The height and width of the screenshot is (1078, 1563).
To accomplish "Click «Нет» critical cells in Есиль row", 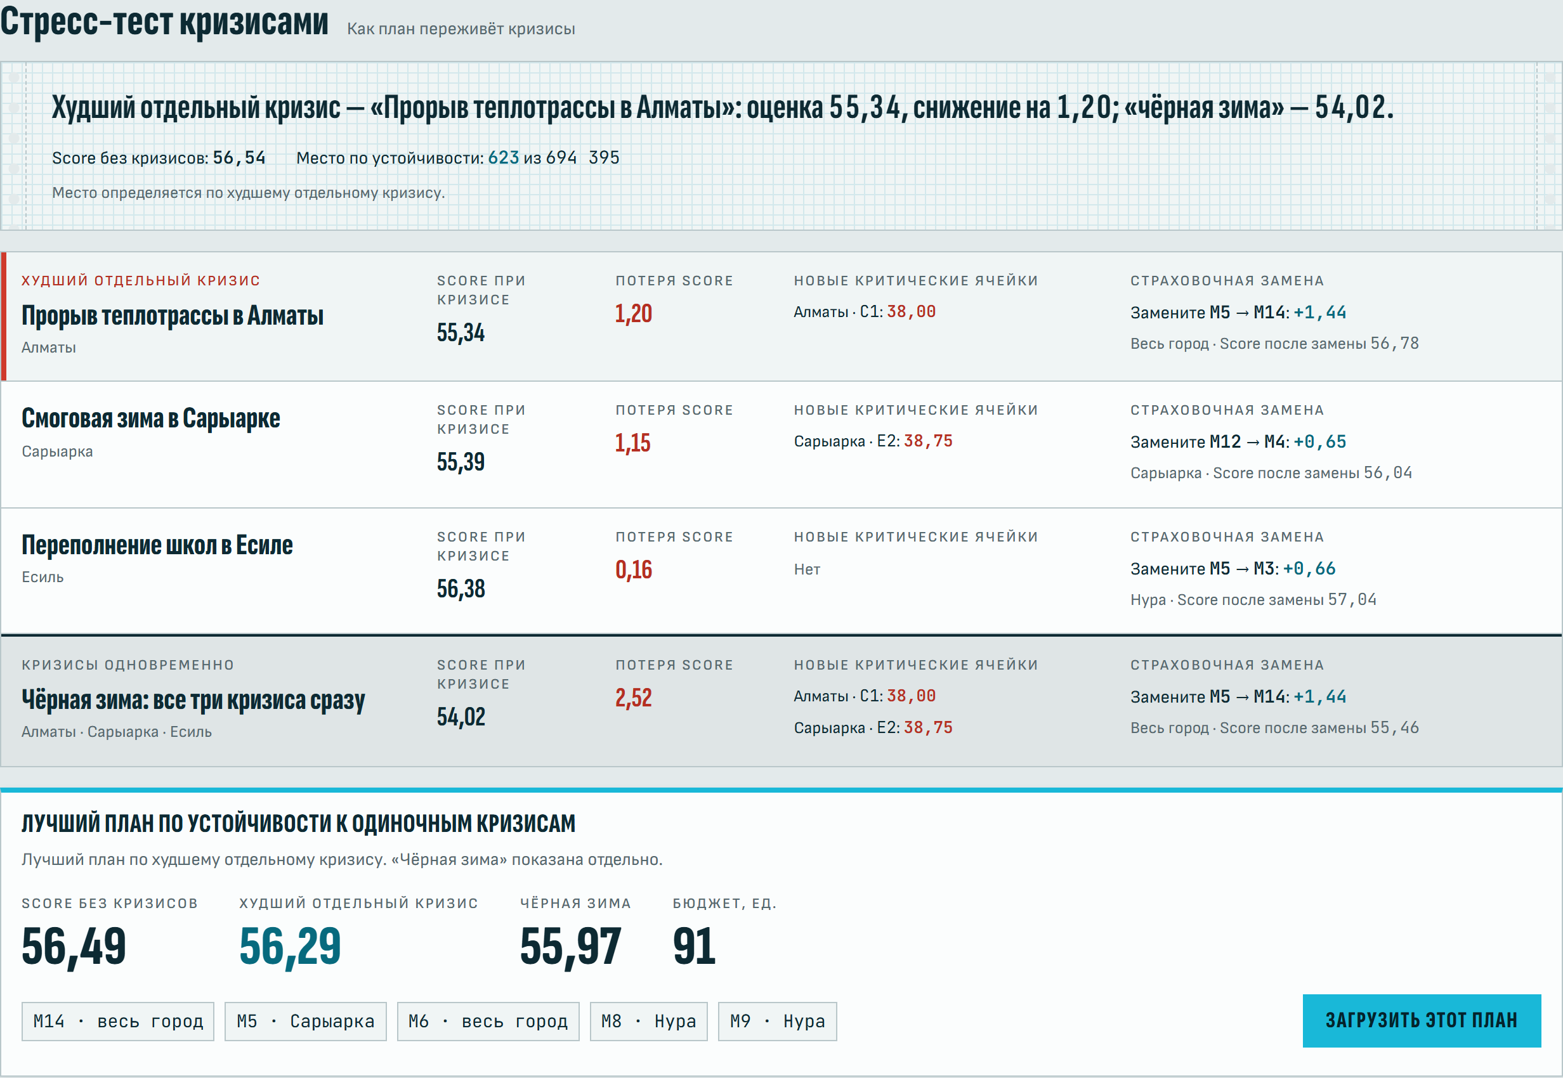I will [x=807, y=569].
